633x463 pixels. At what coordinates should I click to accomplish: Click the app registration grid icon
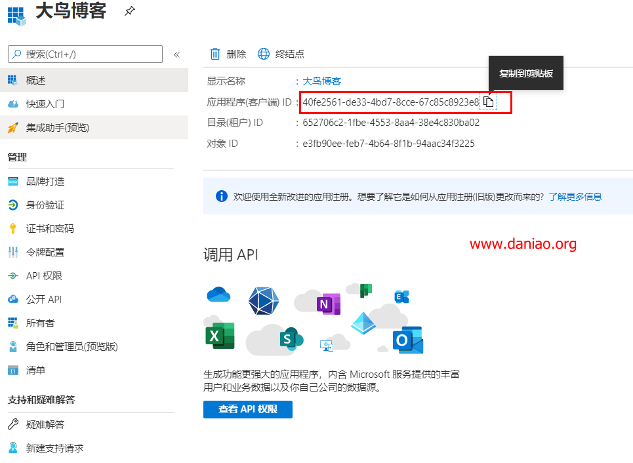[17, 16]
